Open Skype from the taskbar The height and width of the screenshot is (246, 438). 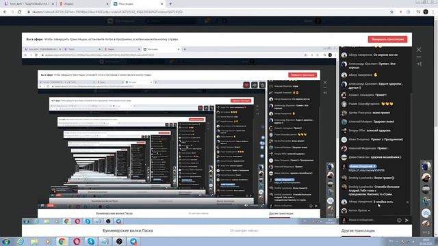click(x=91, y=241)
